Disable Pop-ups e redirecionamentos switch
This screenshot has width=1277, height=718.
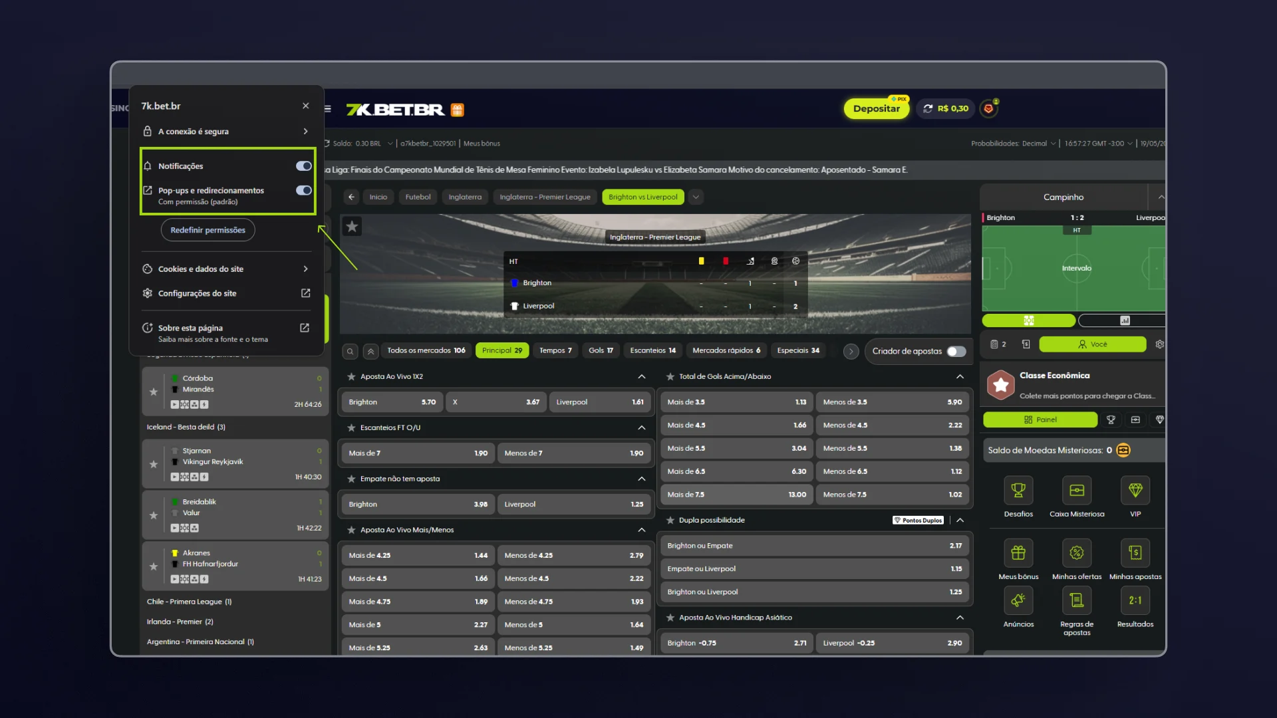pos(303,191)
